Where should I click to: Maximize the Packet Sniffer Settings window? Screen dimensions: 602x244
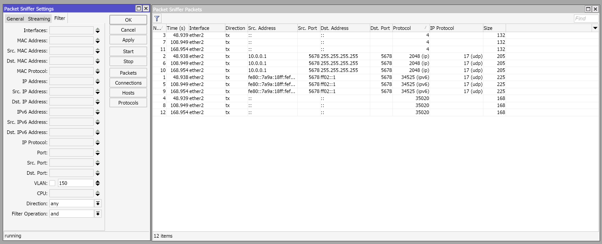[x=139, y=9]
